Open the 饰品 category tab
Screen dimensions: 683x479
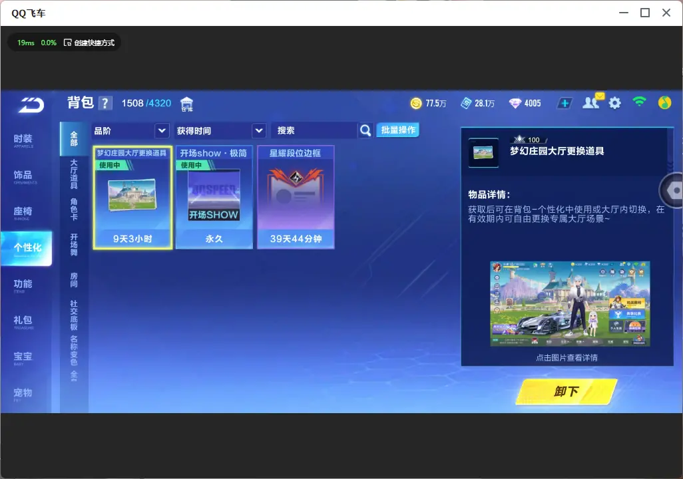point(23,176)
